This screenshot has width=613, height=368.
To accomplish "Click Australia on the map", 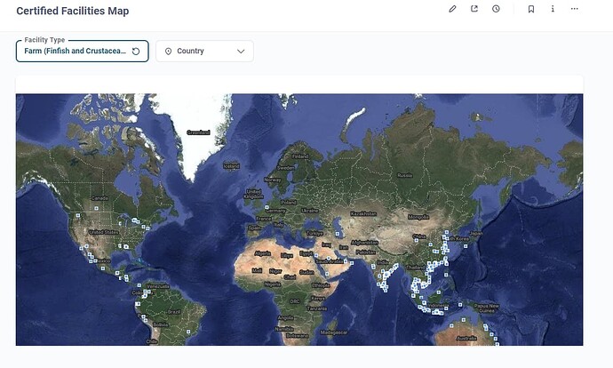I will [x=466, y=338].
